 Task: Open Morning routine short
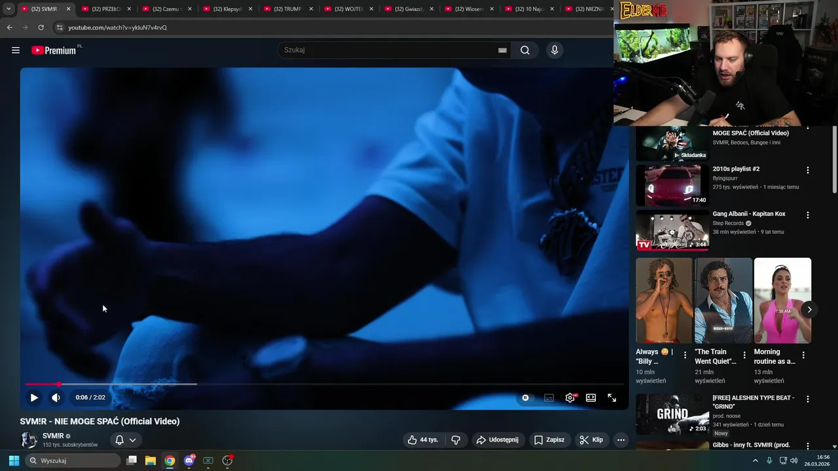coord(782,300)
